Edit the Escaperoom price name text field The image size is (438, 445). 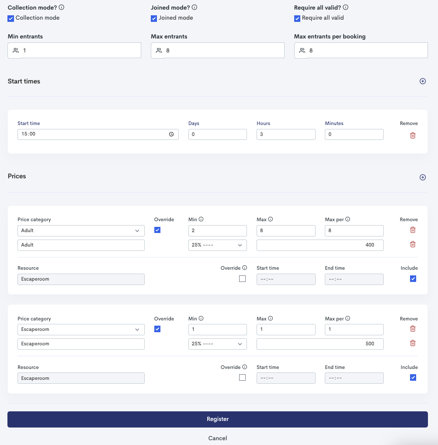(81, 344)
